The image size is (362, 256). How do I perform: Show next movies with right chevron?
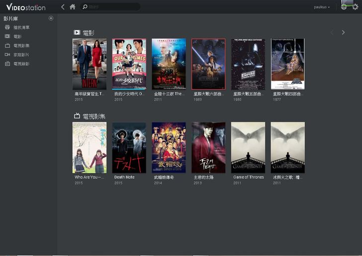pyautogui.click(x=343, y=32)
